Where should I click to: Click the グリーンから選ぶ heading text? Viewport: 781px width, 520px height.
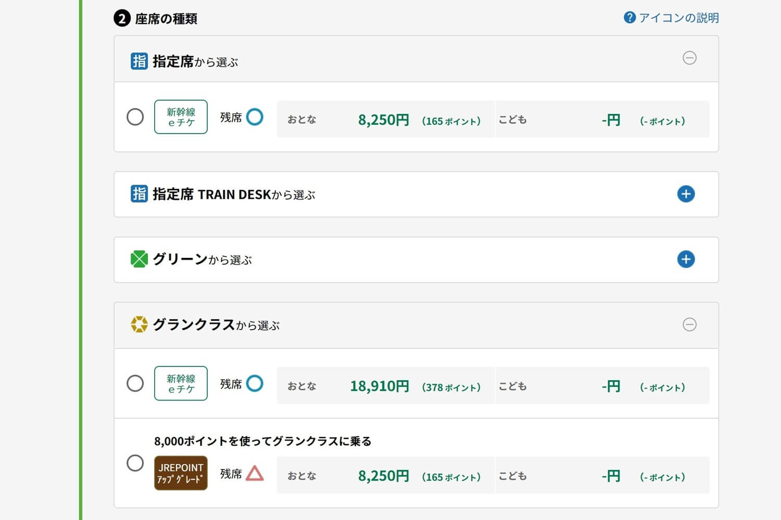202,259
